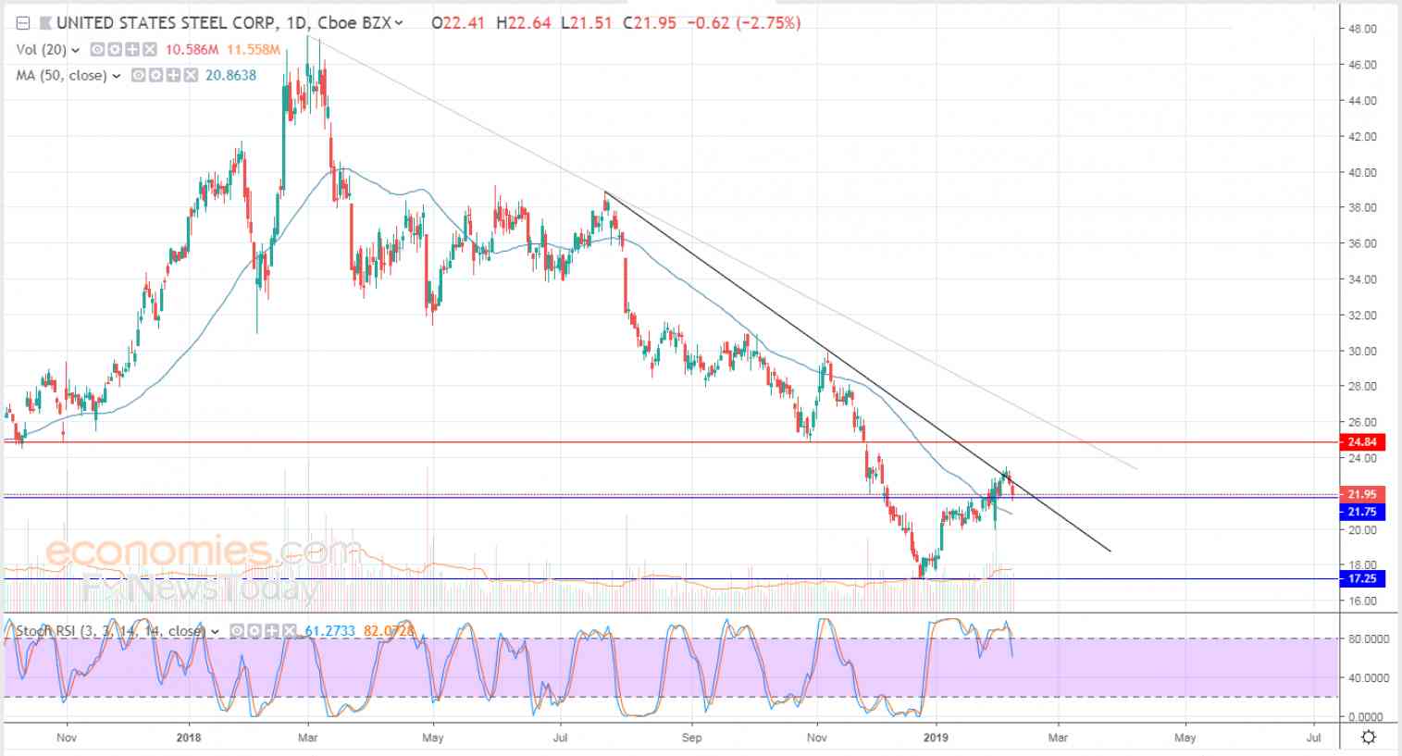Screen dimensions: 1402x756
Task: Click the Stoch RSI (3, 3, 14, 14, close) label
Action: [109, 631]
